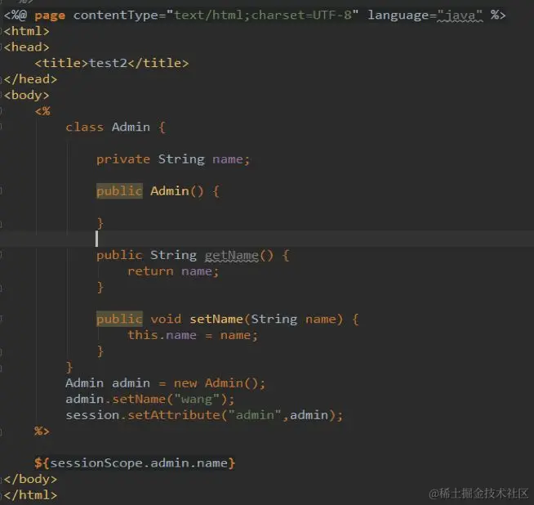Click highlighted 'public' before Admin() constructor
534x505 pixels.
[x=119, y=191]
